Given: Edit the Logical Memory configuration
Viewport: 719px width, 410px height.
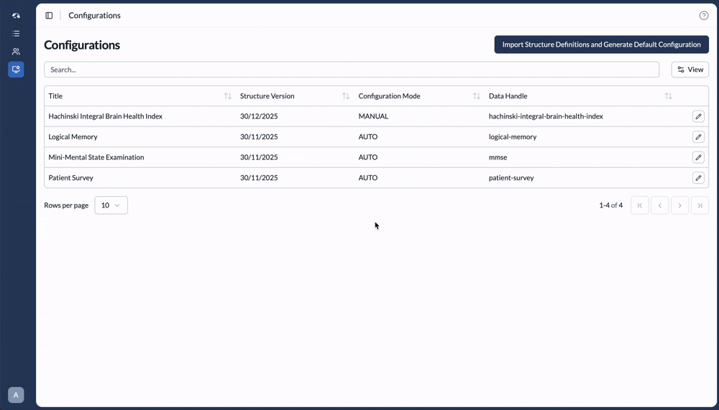Looking at the screenshot, I should [698, 136].
